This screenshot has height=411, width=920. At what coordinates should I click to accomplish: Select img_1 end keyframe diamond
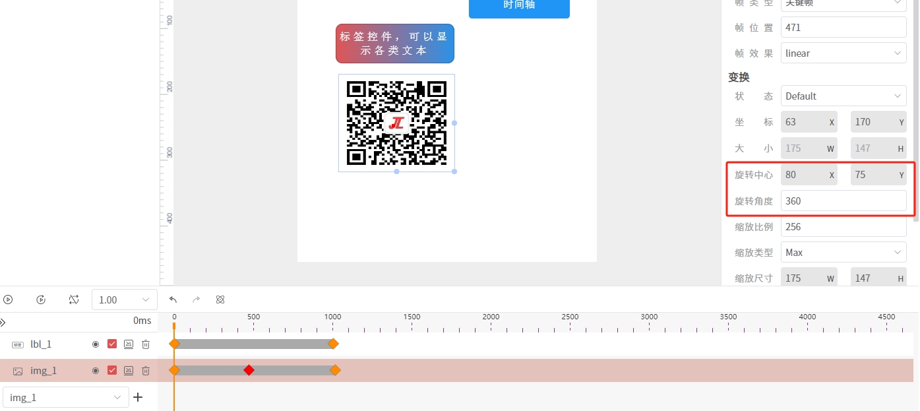335,370
